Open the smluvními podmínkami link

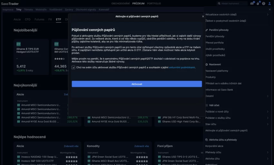click(x=182, y=67)
